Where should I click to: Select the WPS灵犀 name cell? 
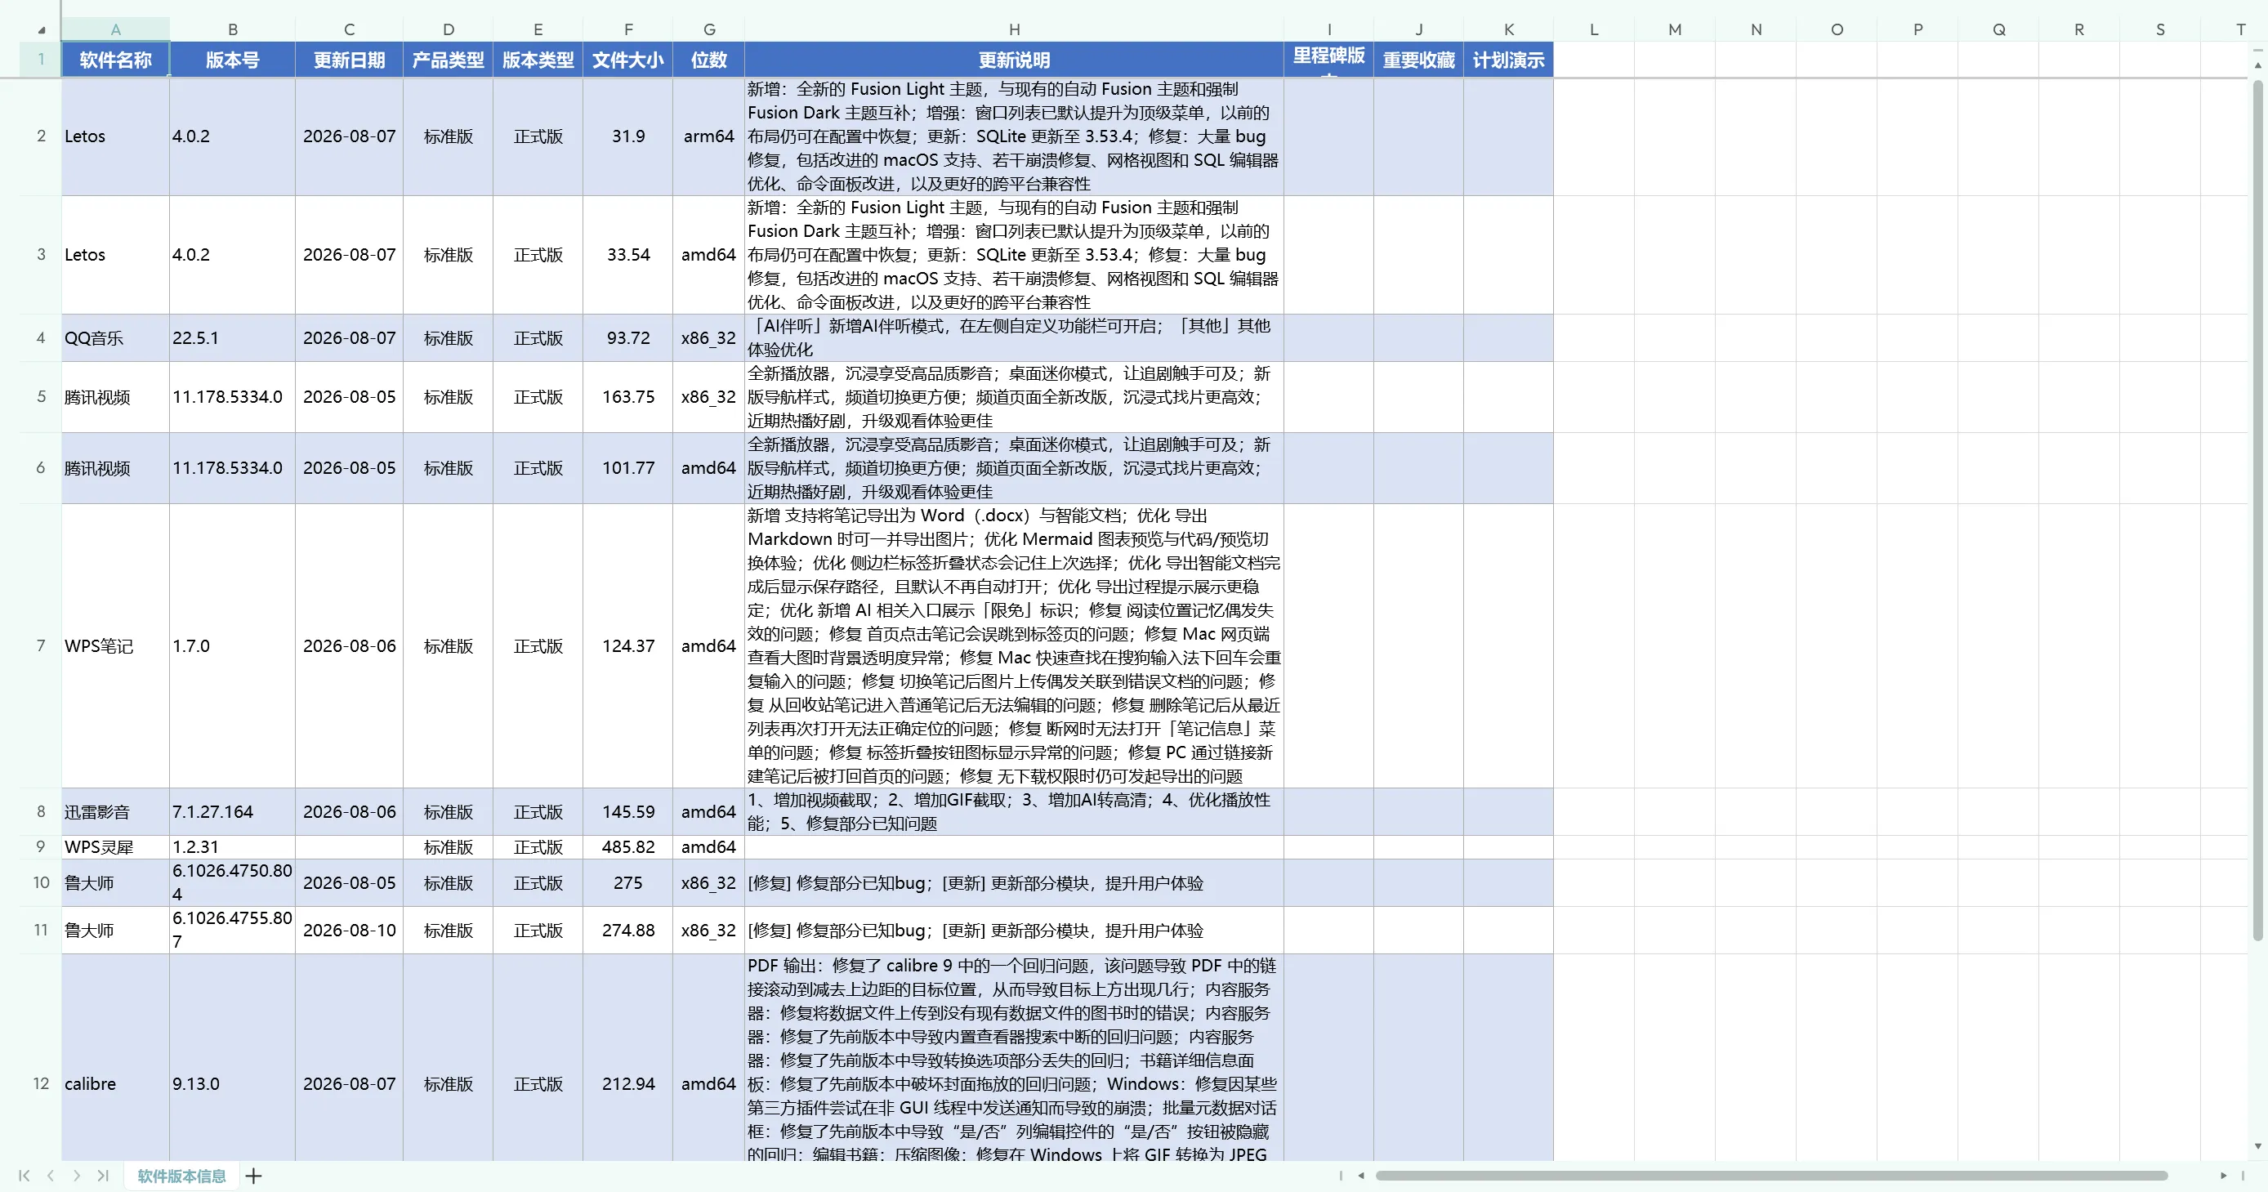(115, 847)
